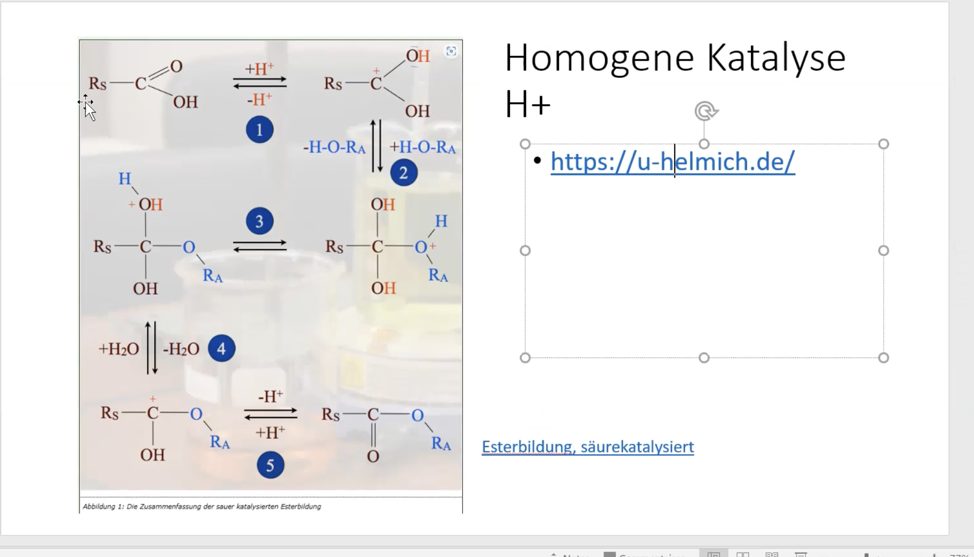Screen dimensions: 974x557
Task: Toggle the Comments pane button
Action: (642, 555)
